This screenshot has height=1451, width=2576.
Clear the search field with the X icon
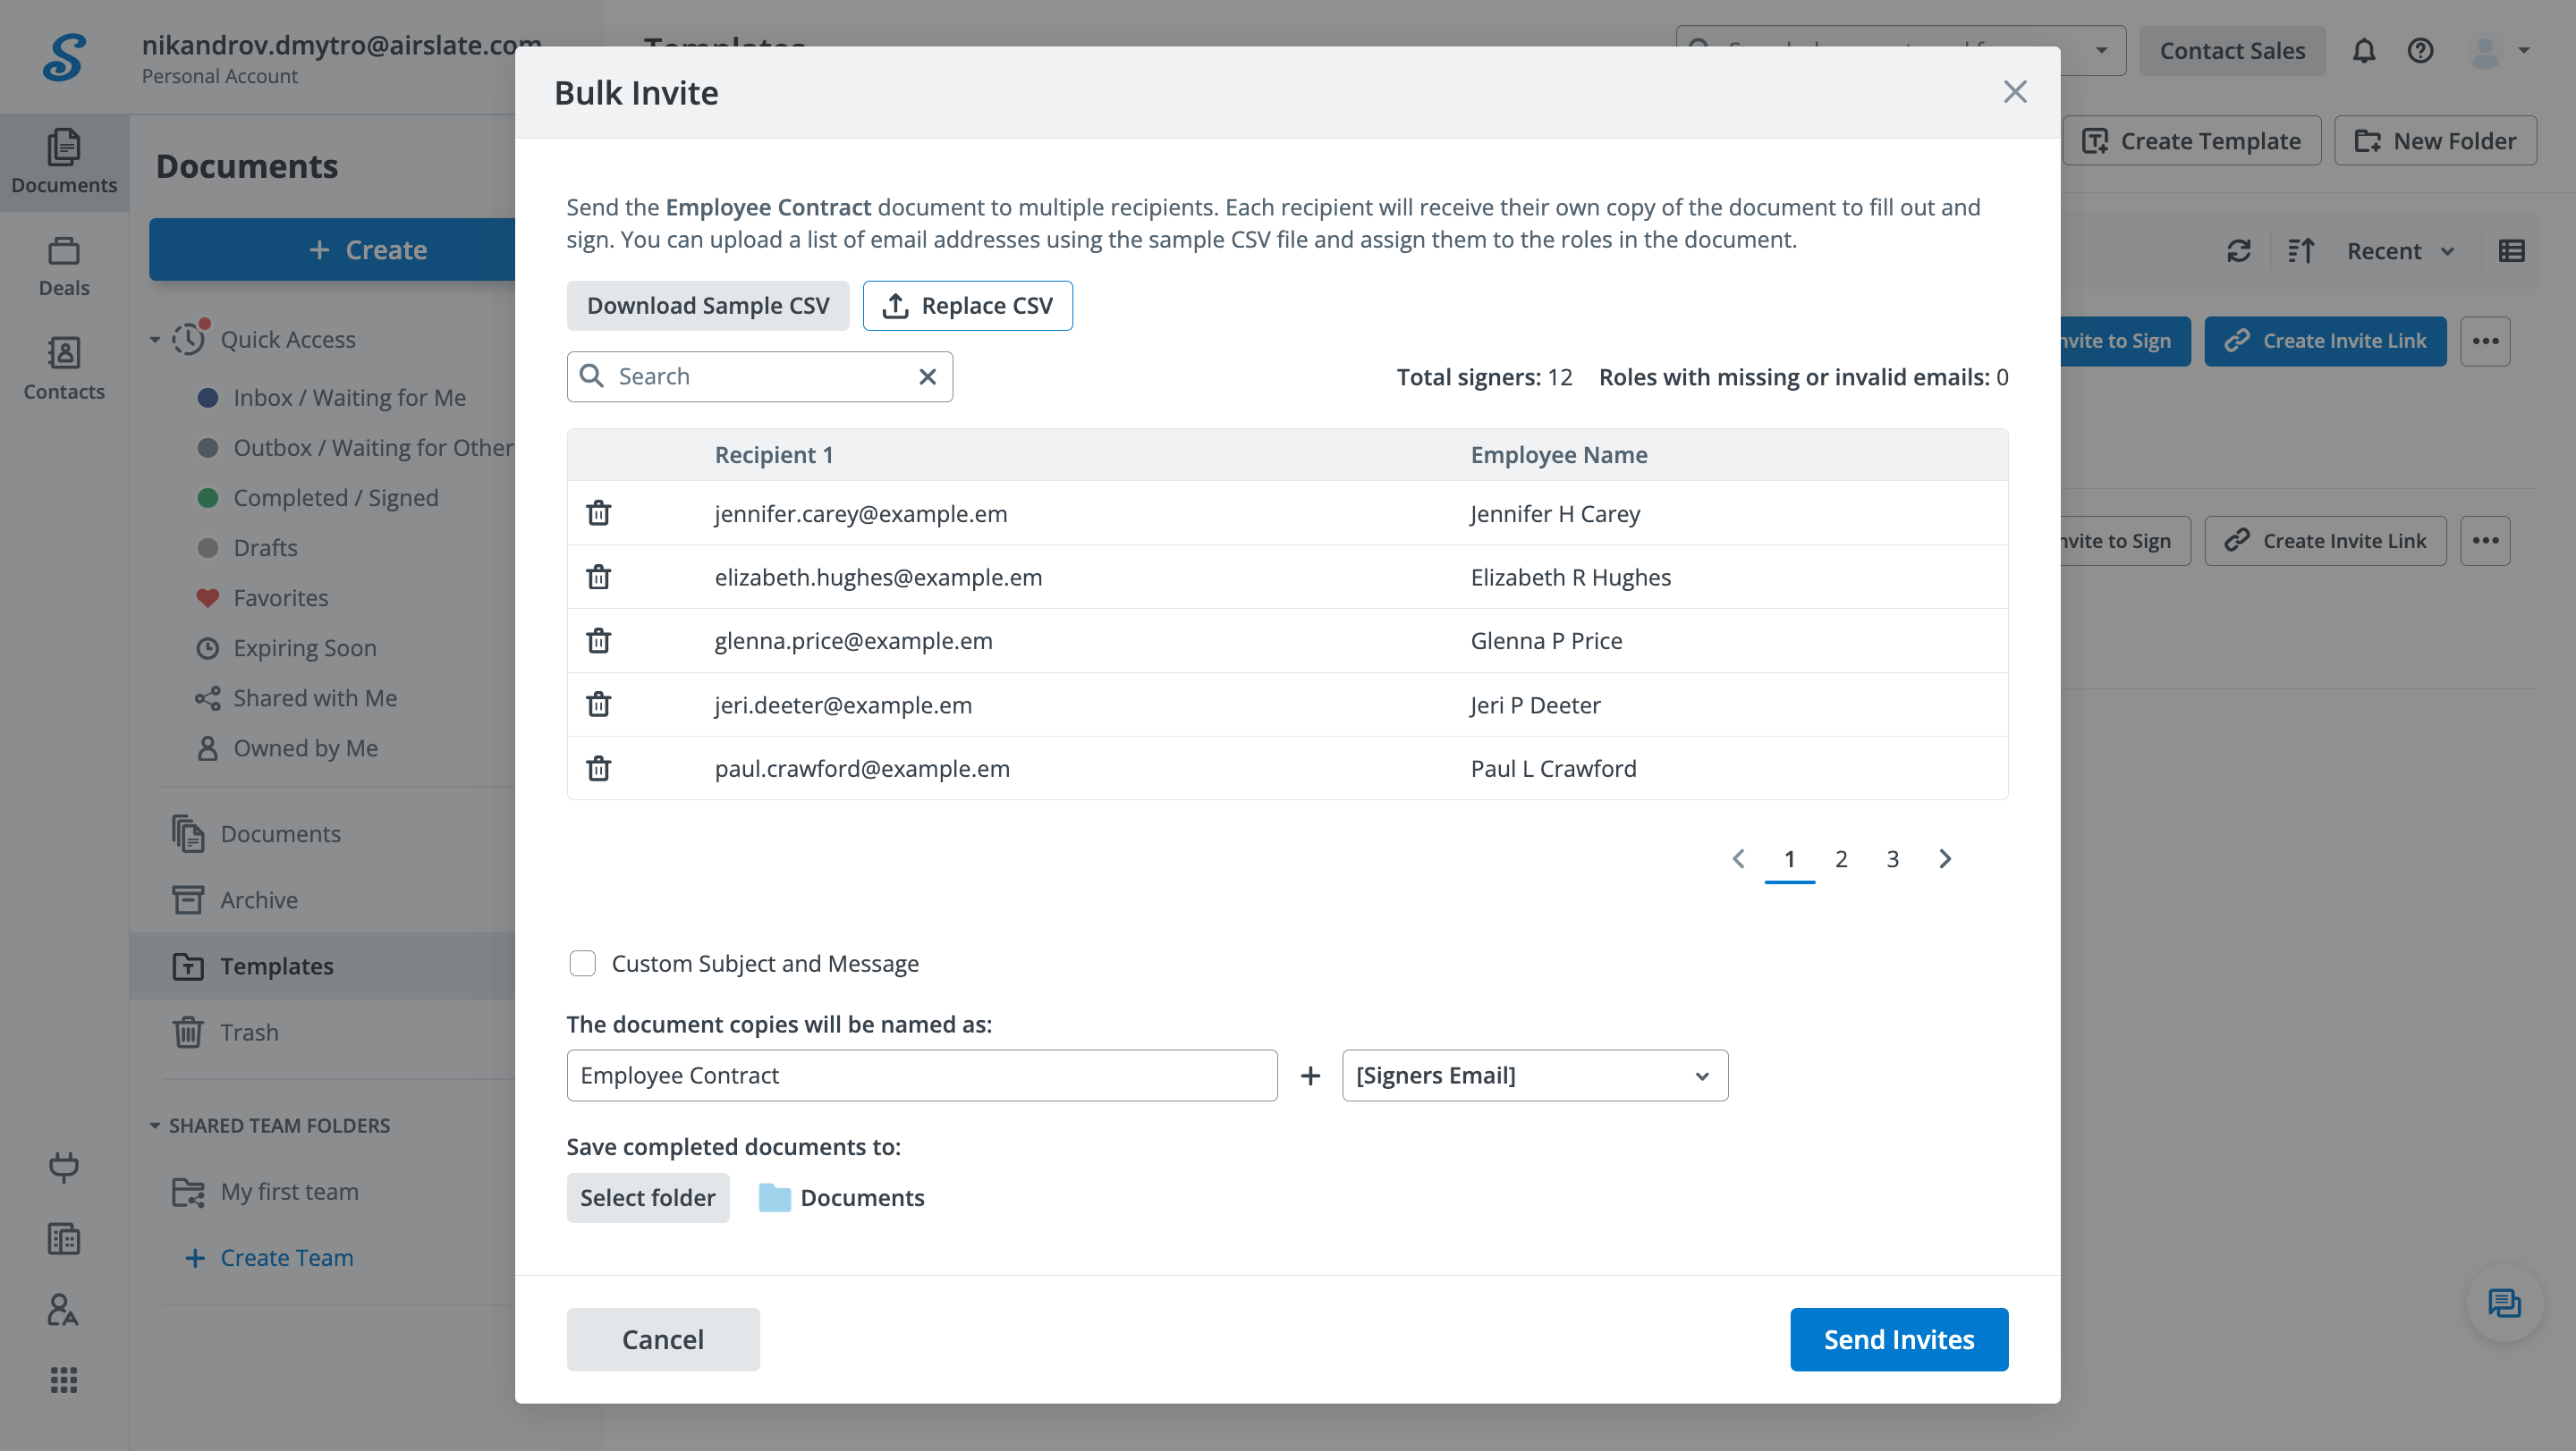[x=927, y=376]
